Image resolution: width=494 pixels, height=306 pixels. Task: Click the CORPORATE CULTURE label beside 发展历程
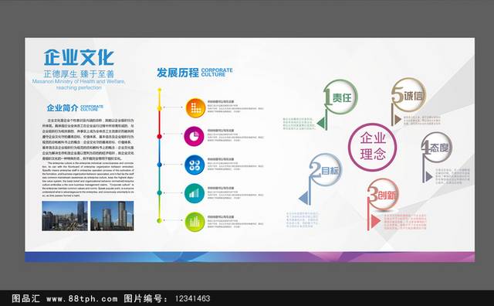click(217, 72)
